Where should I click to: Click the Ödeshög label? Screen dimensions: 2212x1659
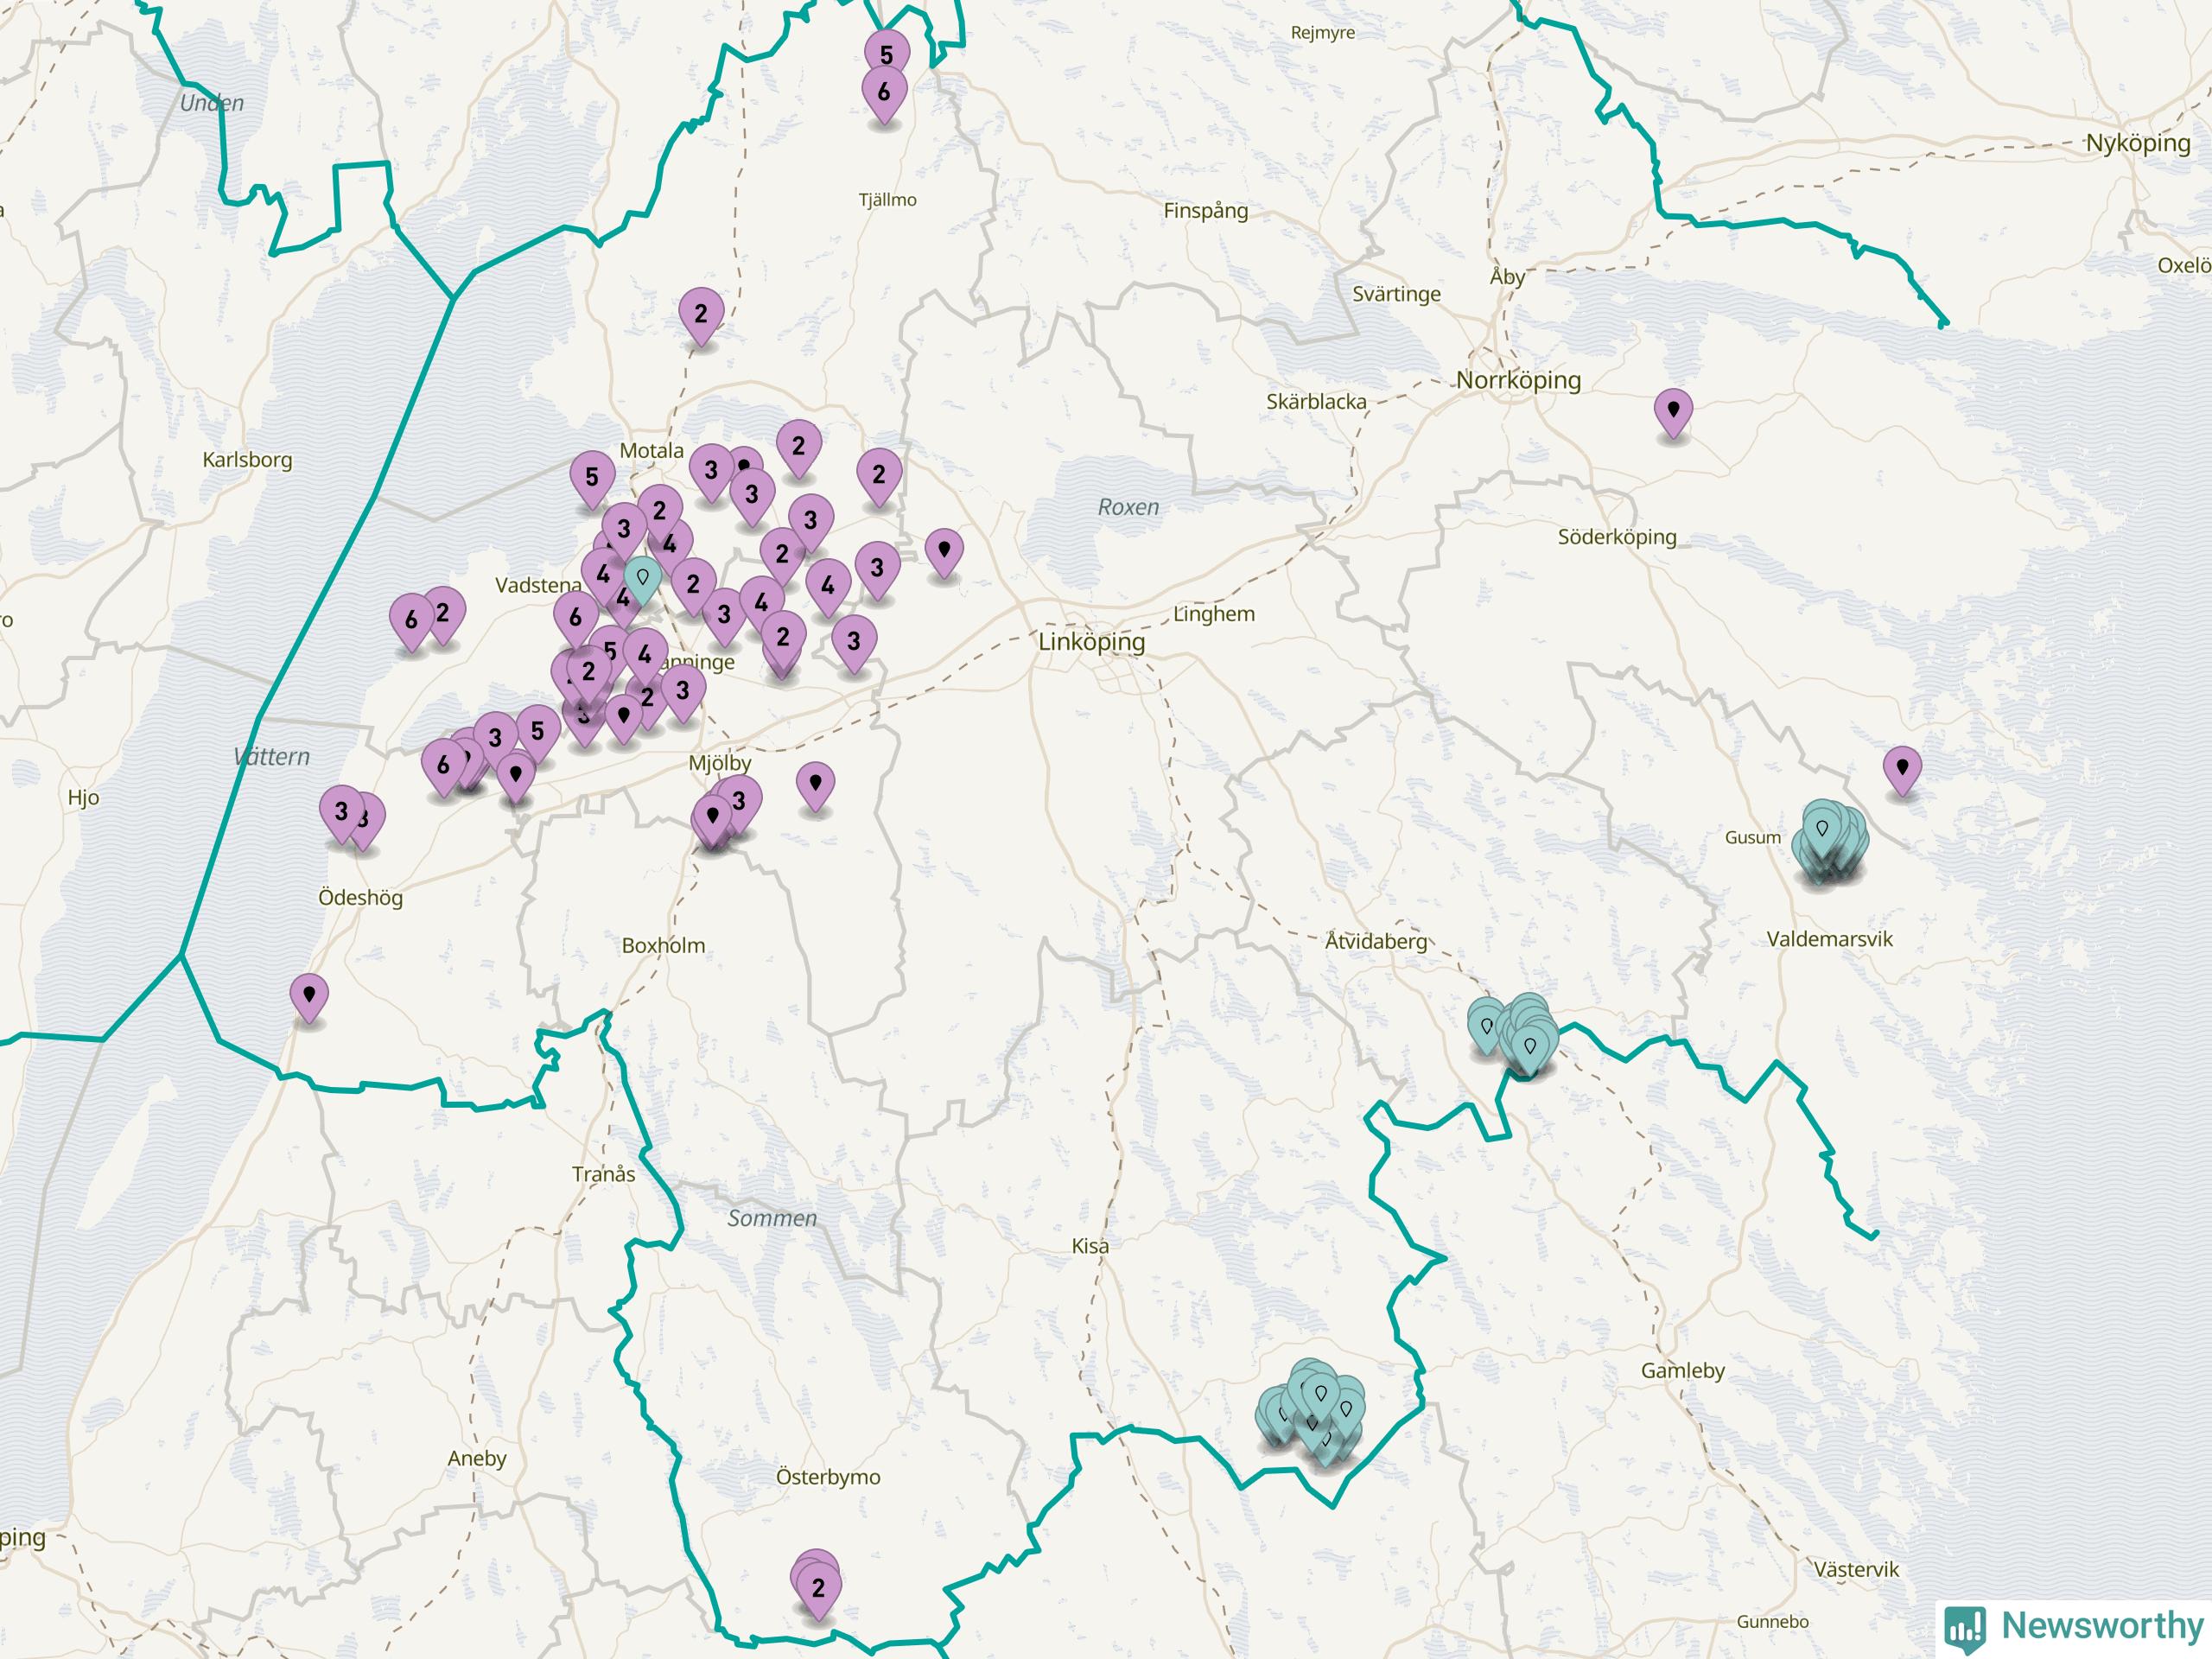[360, 898]
